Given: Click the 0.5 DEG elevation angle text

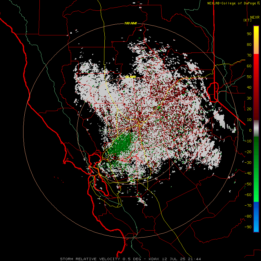Looking at the screenshot, I should click(132, 259).
